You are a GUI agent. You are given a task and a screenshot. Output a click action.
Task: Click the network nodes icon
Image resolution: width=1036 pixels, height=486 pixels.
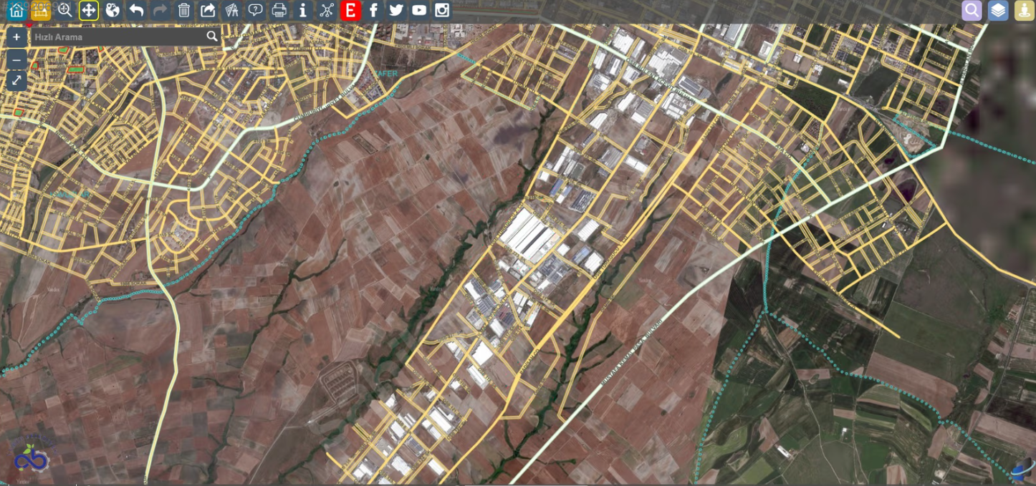[x=327, y=10]
